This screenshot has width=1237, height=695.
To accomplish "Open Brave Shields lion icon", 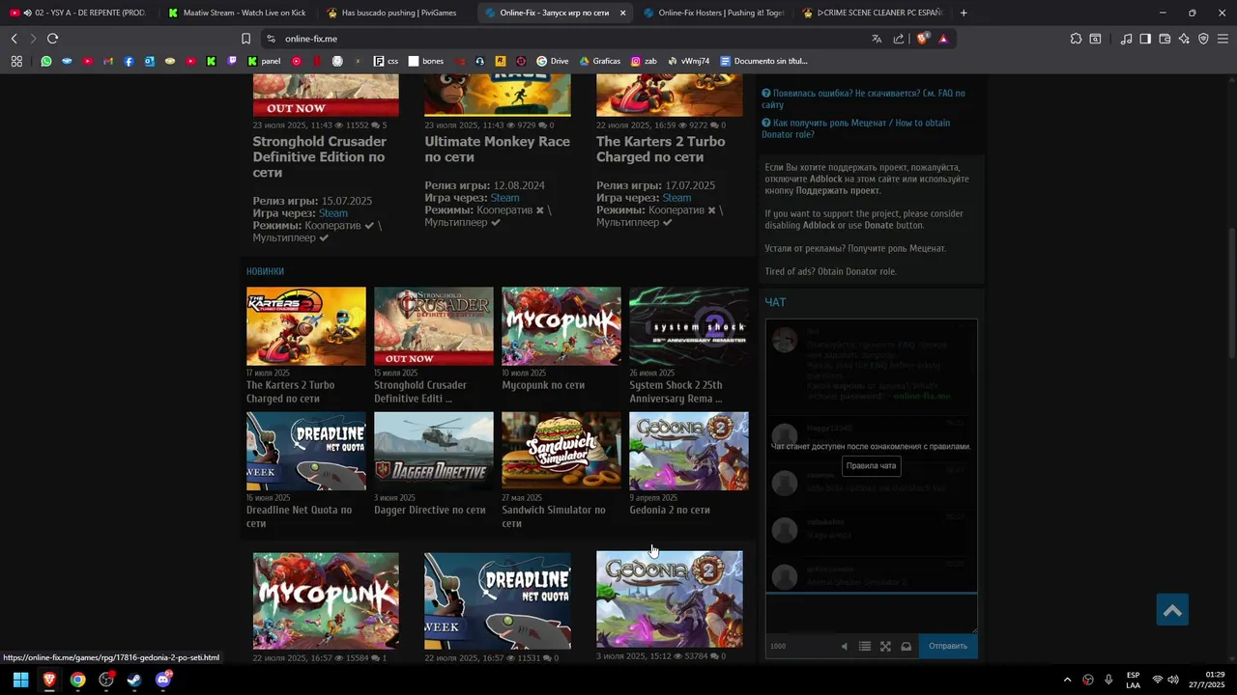I will click(923, 39).
